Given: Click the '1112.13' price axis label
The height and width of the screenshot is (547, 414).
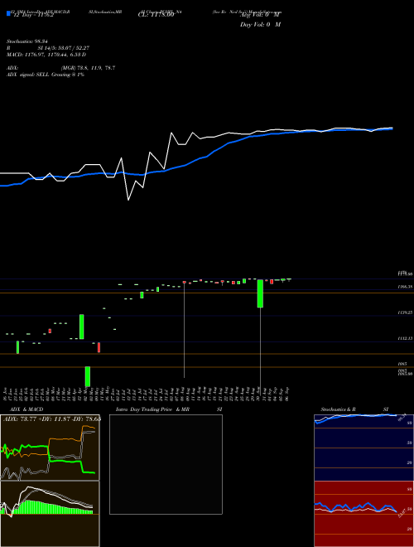Looking at the screenshot, I should tap(405, 338).
